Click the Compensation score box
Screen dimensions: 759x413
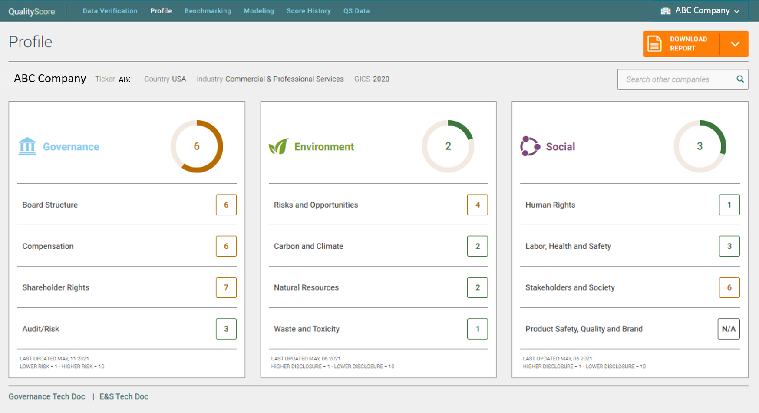(226, 246)
